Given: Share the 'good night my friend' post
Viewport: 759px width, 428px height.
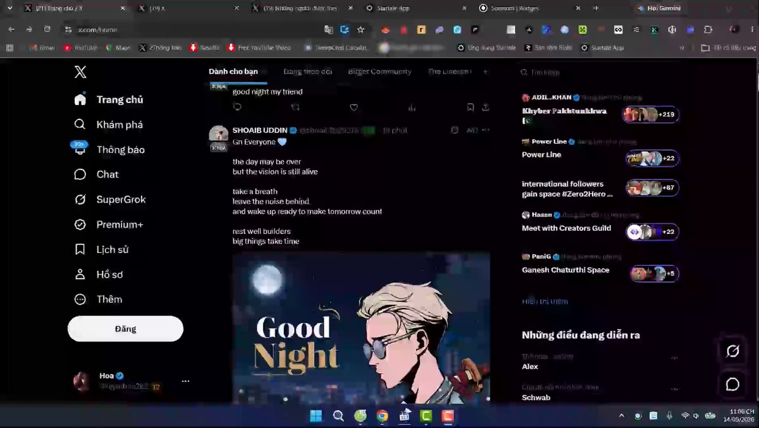Looking at the screenshot, I should click(x=485, y=107).
